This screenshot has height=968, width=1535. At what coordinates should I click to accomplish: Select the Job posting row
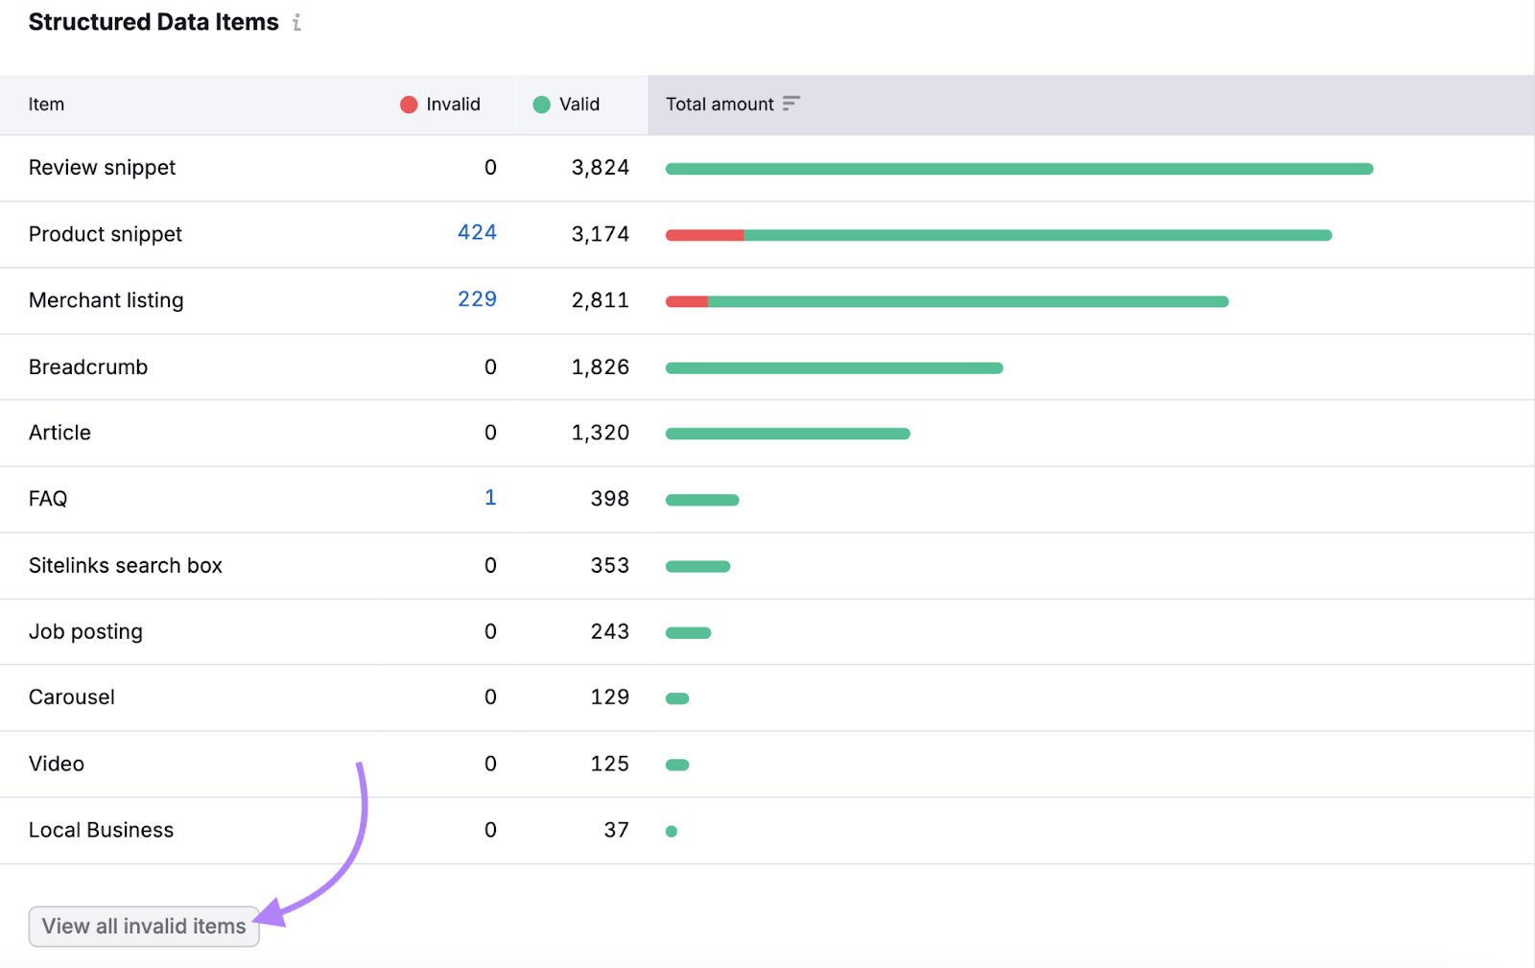click(85, 630)
